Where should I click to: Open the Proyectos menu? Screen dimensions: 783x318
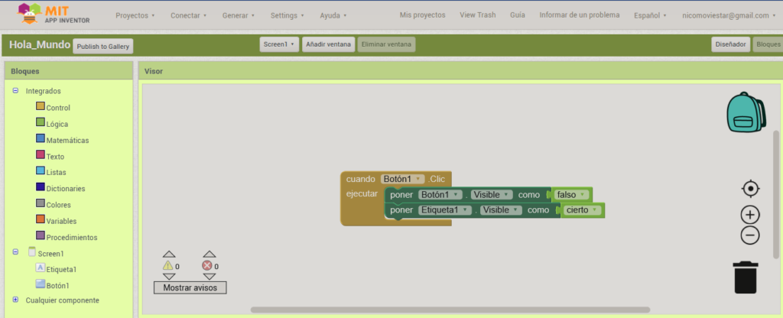pyautogui.click(x=135, y=15)
